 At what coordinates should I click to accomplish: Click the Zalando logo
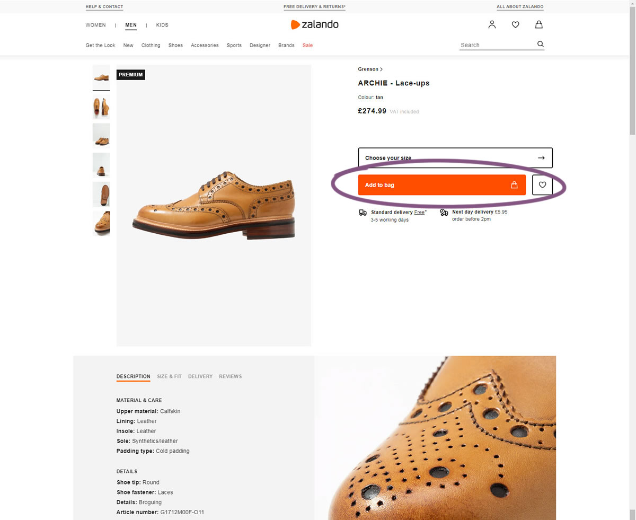click(x=314, y=24)
